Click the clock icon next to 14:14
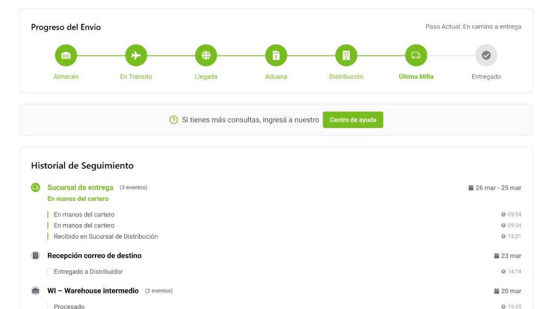 [503, 272]
